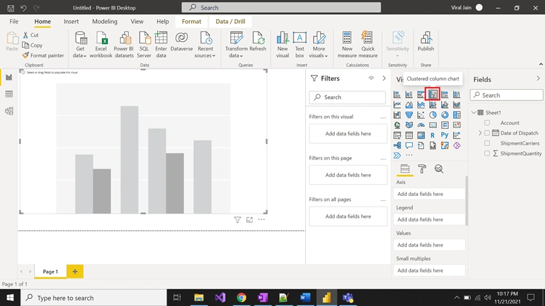Switch to the View ribbon tab
Image resolution: width=545 pixels, height=306 pixels.
tap(137, 22)
